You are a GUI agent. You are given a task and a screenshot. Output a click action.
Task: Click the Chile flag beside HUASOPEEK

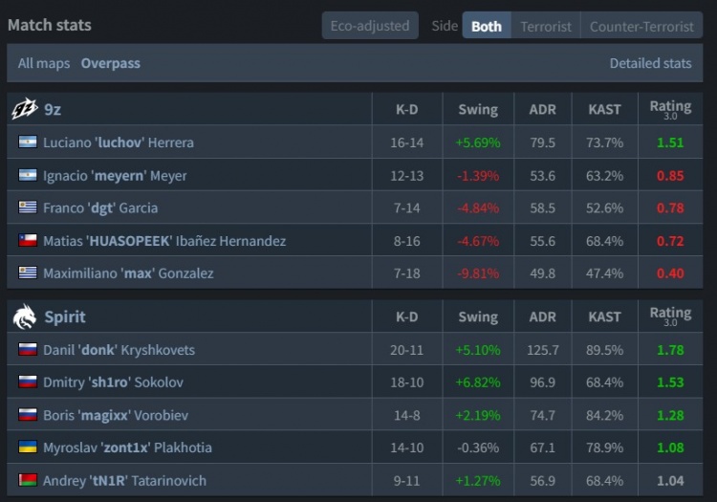(x=28, y=241)
